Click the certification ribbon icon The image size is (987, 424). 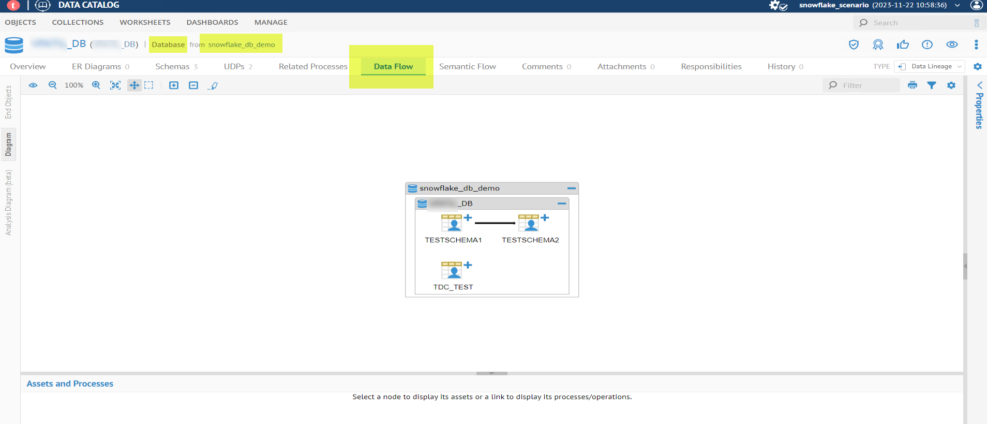(878, 45)
